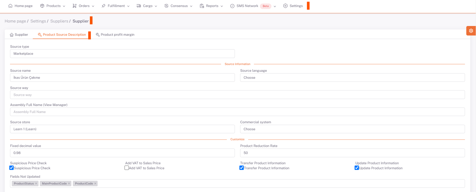Switch to the Supplier tab
The height and width of the screenshot is (192, 476).
click(x=19, y=34)
